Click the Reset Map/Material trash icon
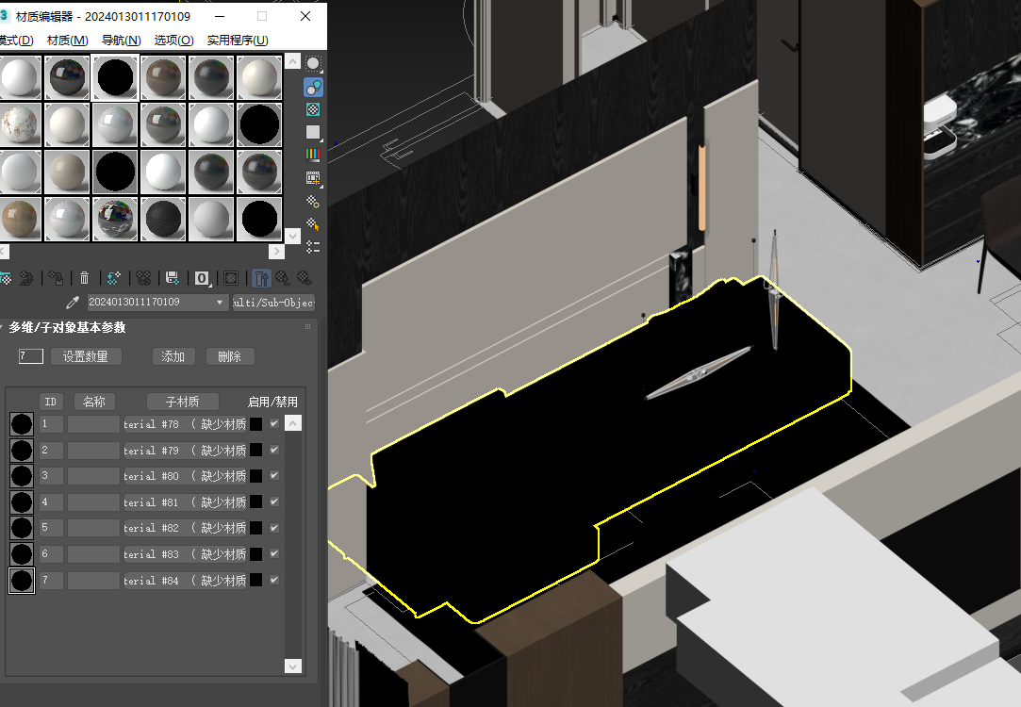The width and height of the screenshot is (1021, 707). coord(84,278)
